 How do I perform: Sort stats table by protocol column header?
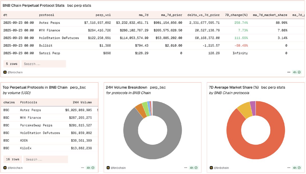[x=47, y=15]
